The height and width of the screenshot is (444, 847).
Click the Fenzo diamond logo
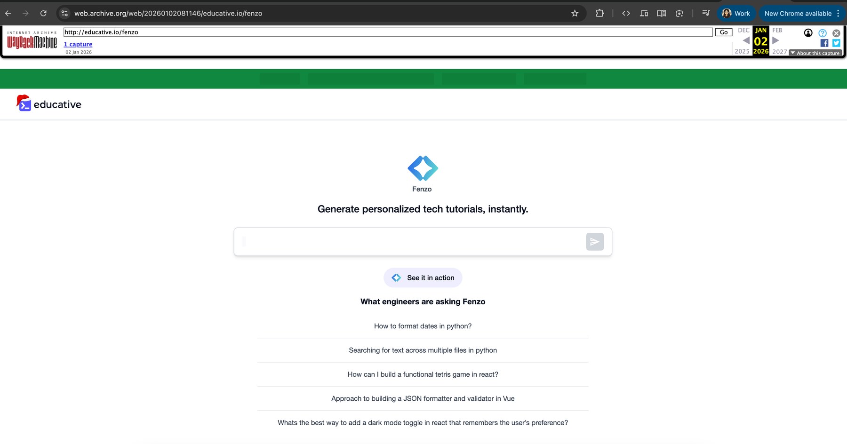click(423, 168)
